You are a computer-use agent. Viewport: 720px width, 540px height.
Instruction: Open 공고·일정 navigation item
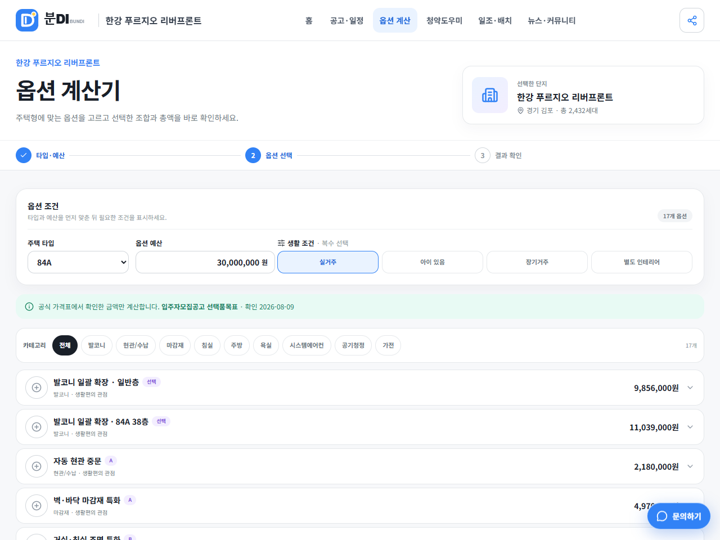(x=347, y=20)
